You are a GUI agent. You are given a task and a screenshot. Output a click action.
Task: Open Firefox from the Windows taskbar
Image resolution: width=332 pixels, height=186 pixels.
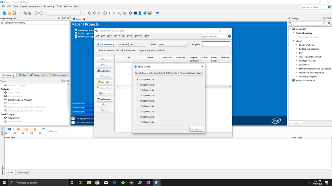(x=148, y=182)
